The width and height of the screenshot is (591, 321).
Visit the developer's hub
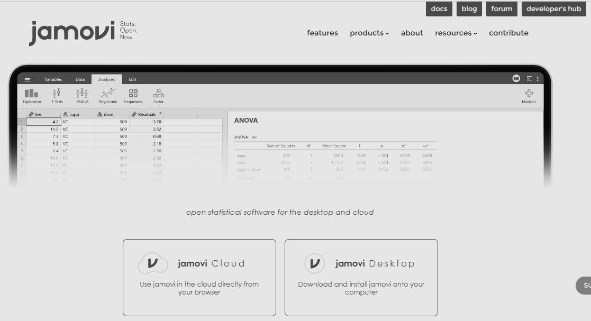553,9
